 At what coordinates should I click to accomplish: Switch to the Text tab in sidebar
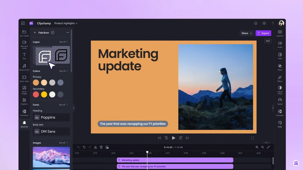point(24,56)
